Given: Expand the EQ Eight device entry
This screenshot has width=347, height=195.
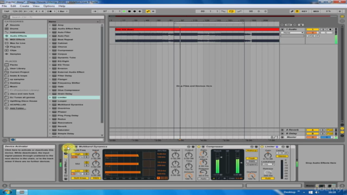Looking at the screenshot, I should (50, 61).
